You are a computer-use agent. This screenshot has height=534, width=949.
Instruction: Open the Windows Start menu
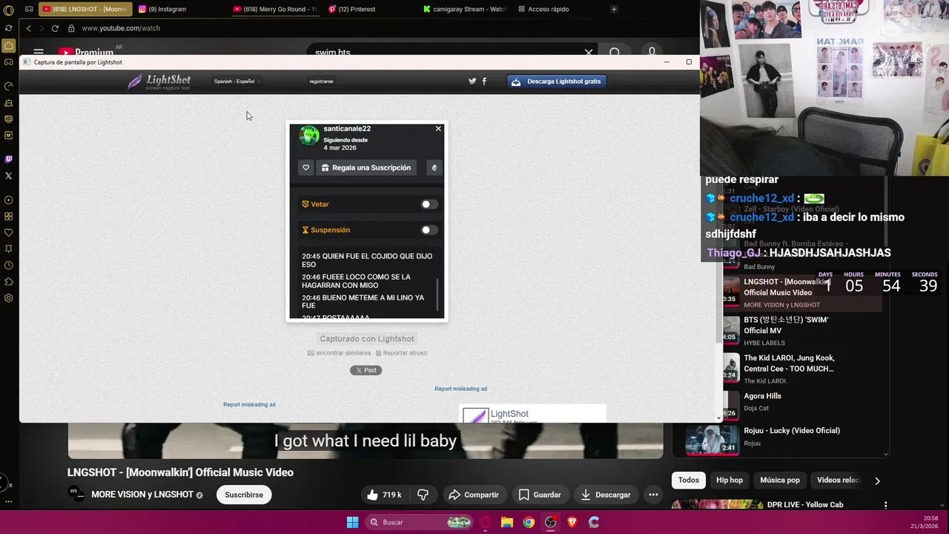pyautogui.click(x=352, y=522)
